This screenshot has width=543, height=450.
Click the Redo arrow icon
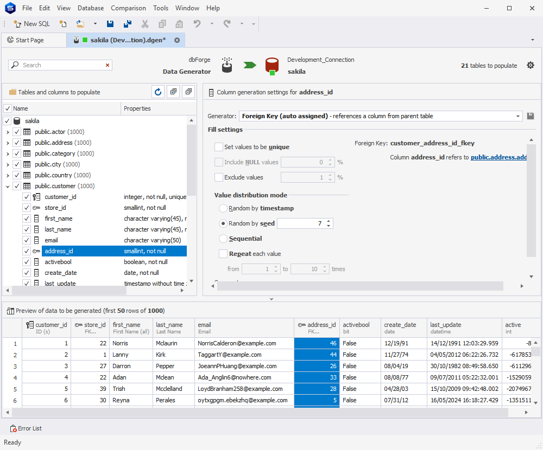coord(227,24)
